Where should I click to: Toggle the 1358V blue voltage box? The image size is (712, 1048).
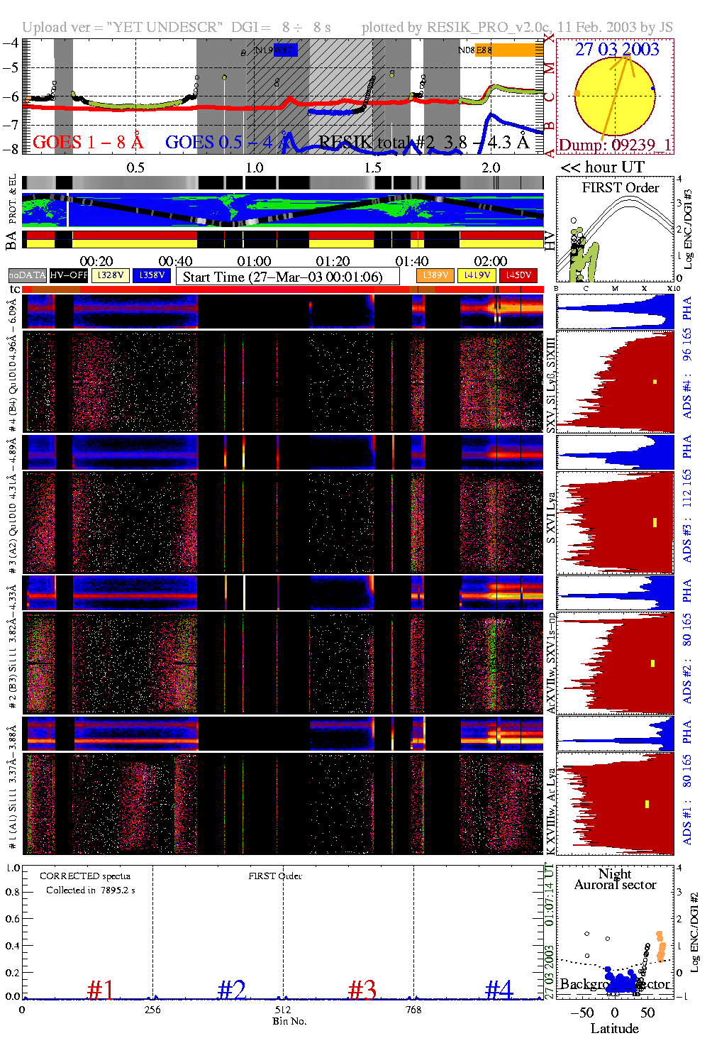[152, 275]
